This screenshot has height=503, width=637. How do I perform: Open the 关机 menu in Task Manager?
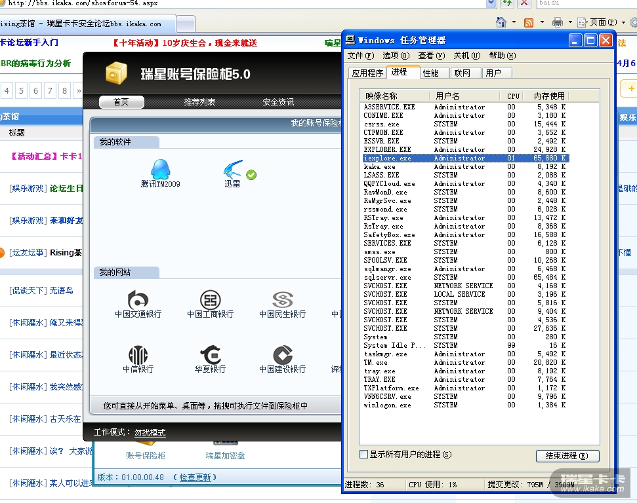pos(467,56)
